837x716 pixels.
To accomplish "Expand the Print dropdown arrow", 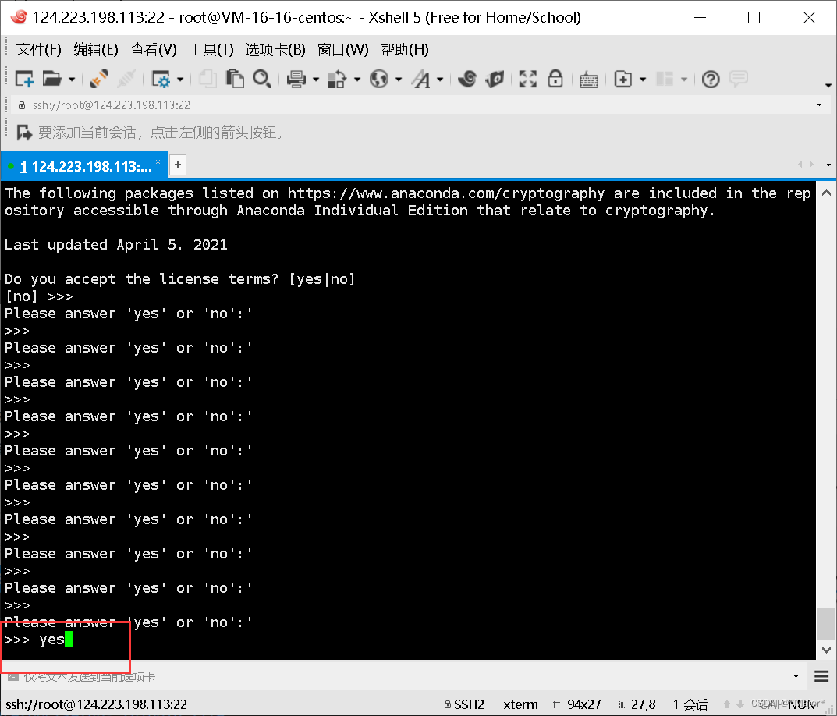I will 316,80.
